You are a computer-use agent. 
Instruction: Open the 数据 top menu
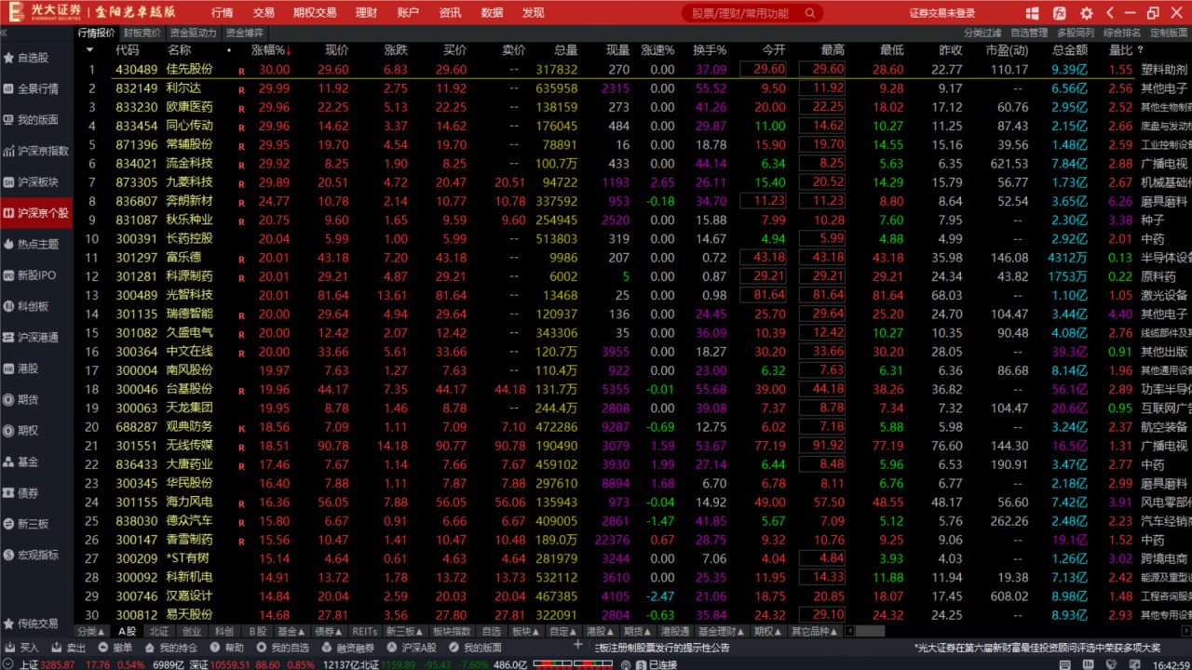[492, 13]
